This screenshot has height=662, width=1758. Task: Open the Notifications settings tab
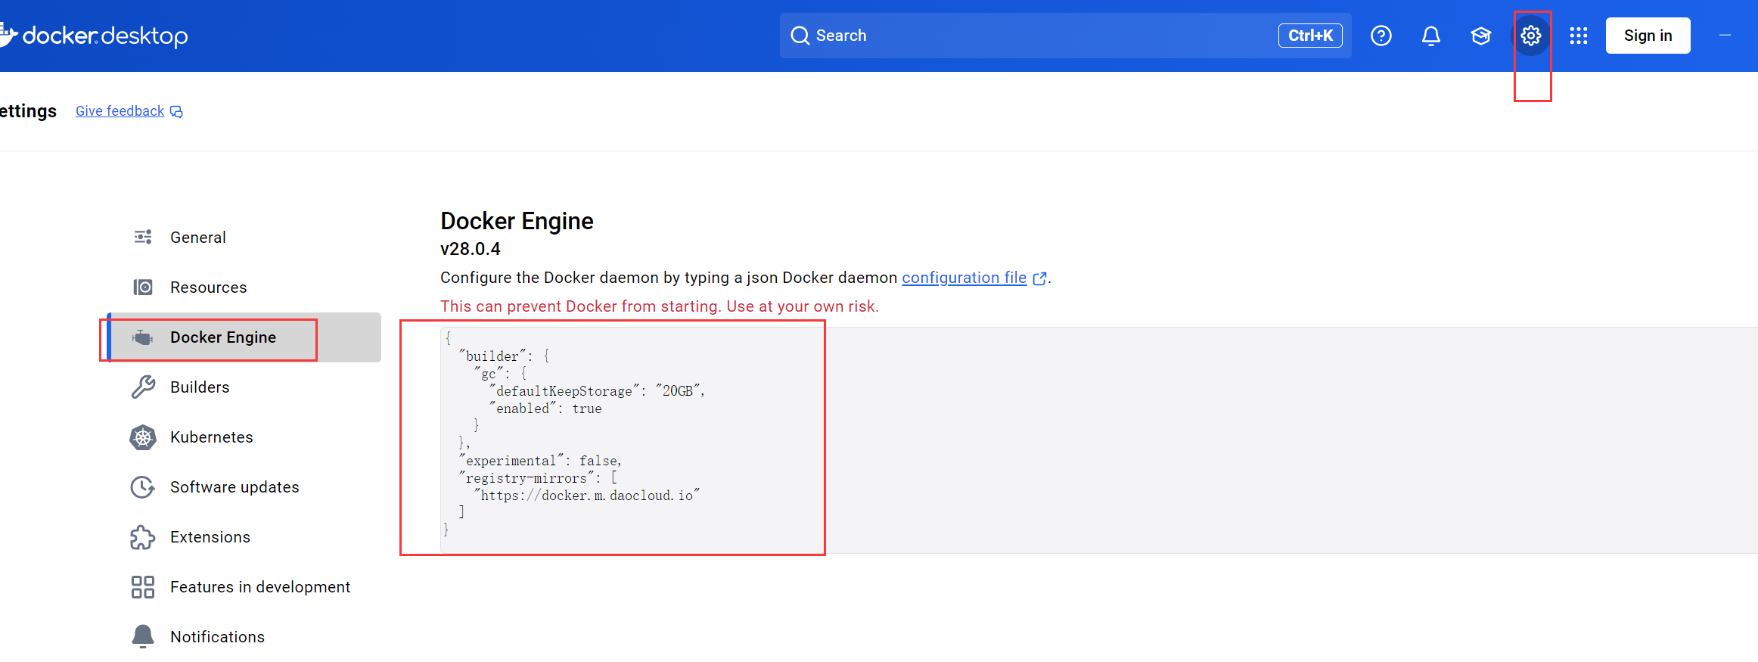(x=244, y=637)
